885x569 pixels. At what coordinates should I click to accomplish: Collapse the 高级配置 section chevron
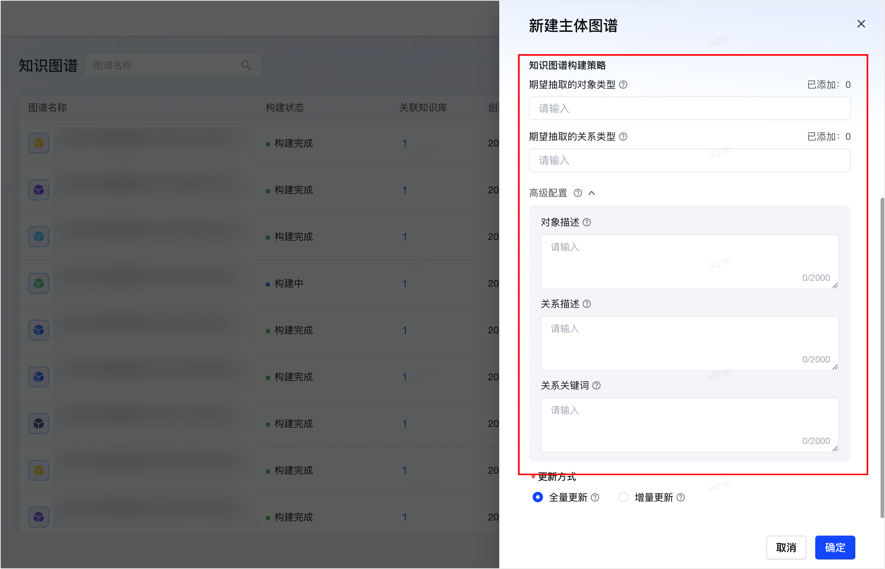tap(592, 193)
